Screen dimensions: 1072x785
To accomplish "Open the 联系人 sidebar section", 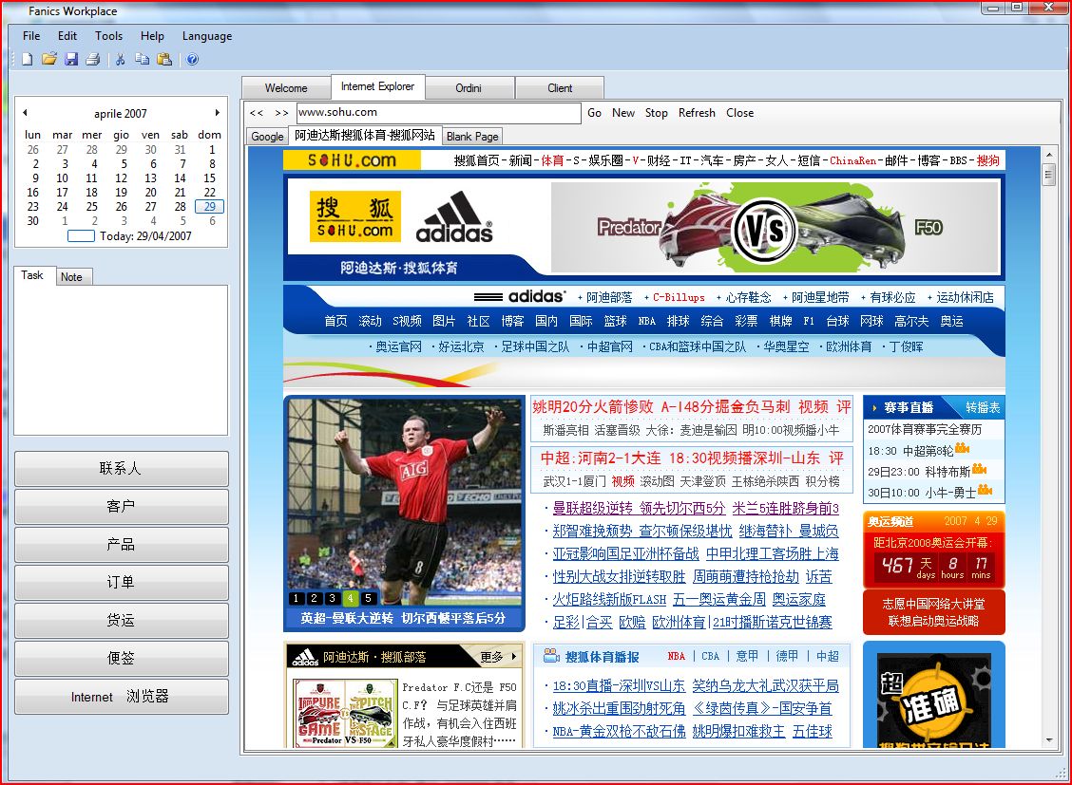I will (x=121, y=468).
